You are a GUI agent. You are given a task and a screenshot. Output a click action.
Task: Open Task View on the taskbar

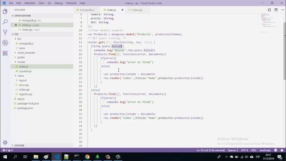(x=25, y=157)
